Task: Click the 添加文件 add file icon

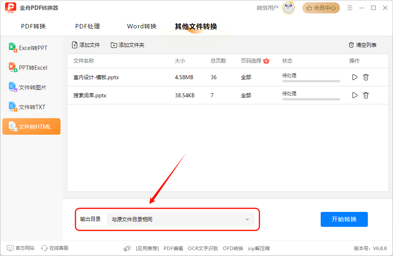Action: click(75, 45)
